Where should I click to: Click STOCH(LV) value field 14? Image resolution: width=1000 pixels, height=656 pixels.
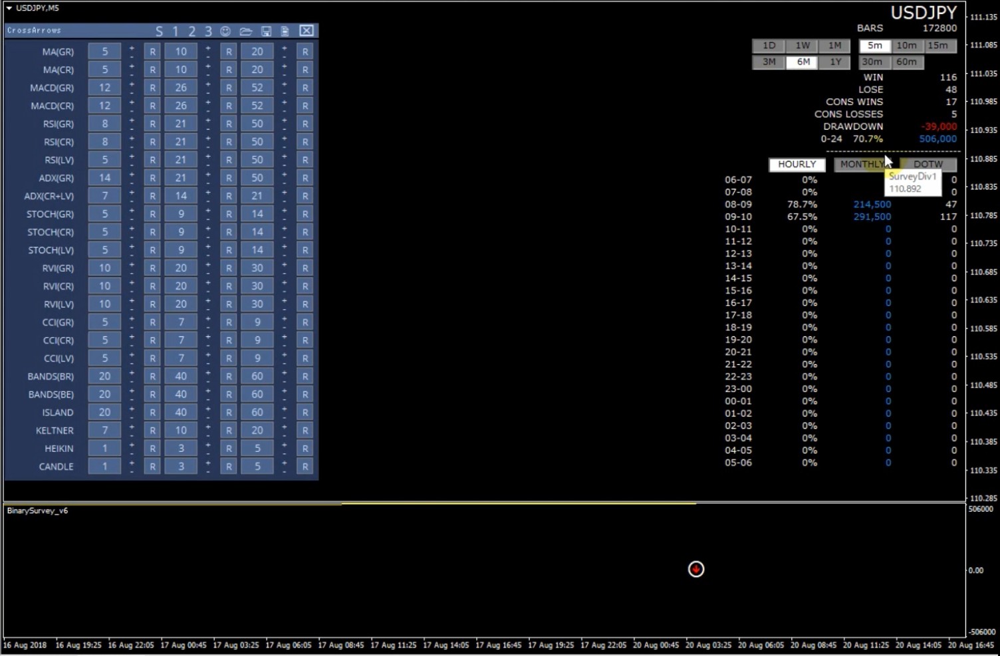point(257,250)
